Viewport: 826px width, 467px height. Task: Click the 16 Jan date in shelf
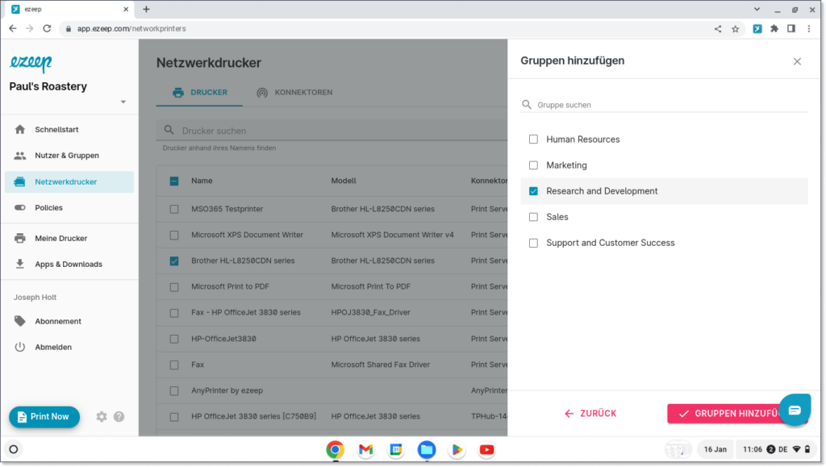pyautogui.click(x=715, y=449)
